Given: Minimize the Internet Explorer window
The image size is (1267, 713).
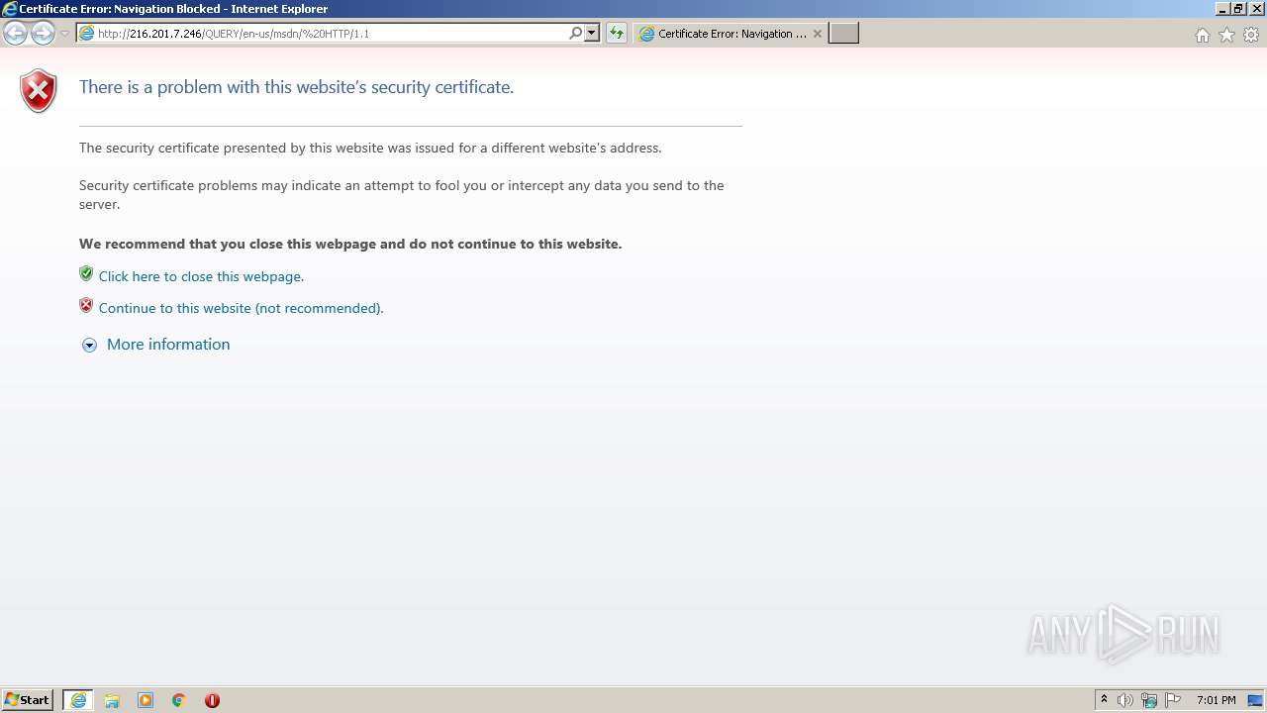Looking at the screenshot, I should tap(1222, 9).
